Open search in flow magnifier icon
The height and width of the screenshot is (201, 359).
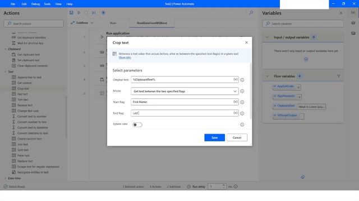[x=251, y=12]
